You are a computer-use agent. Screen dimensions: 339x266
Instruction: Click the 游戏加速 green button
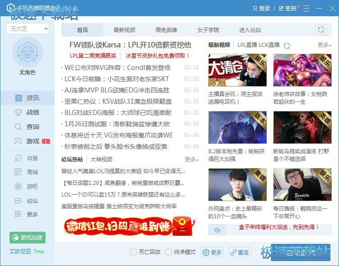[27, 238]
